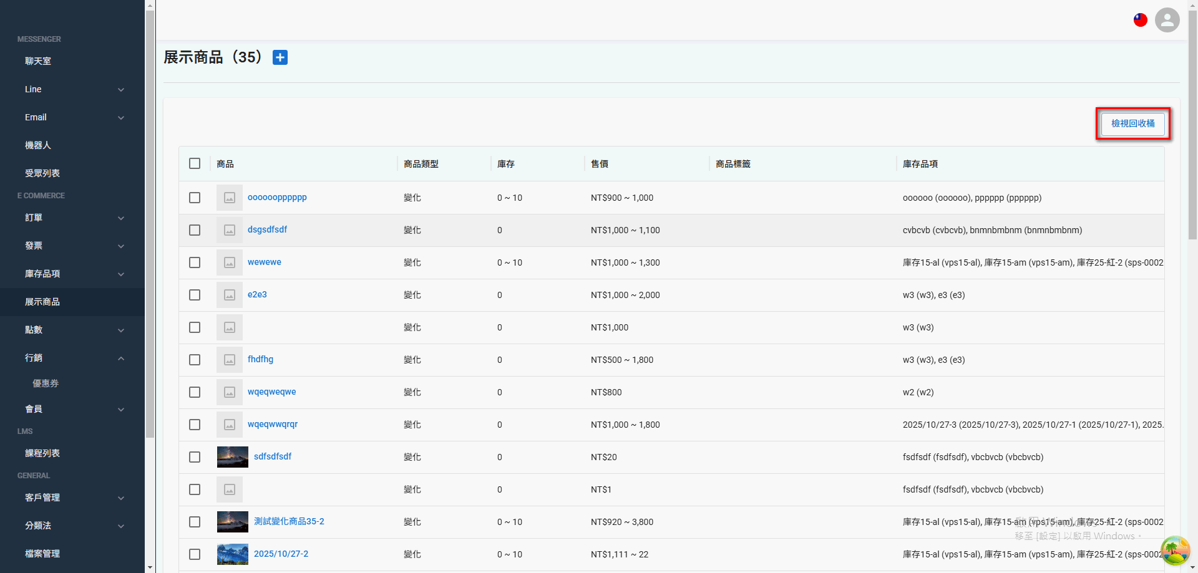
Task: Check the wqeqweqwe row checkbox
Action: tap(195, 392)
